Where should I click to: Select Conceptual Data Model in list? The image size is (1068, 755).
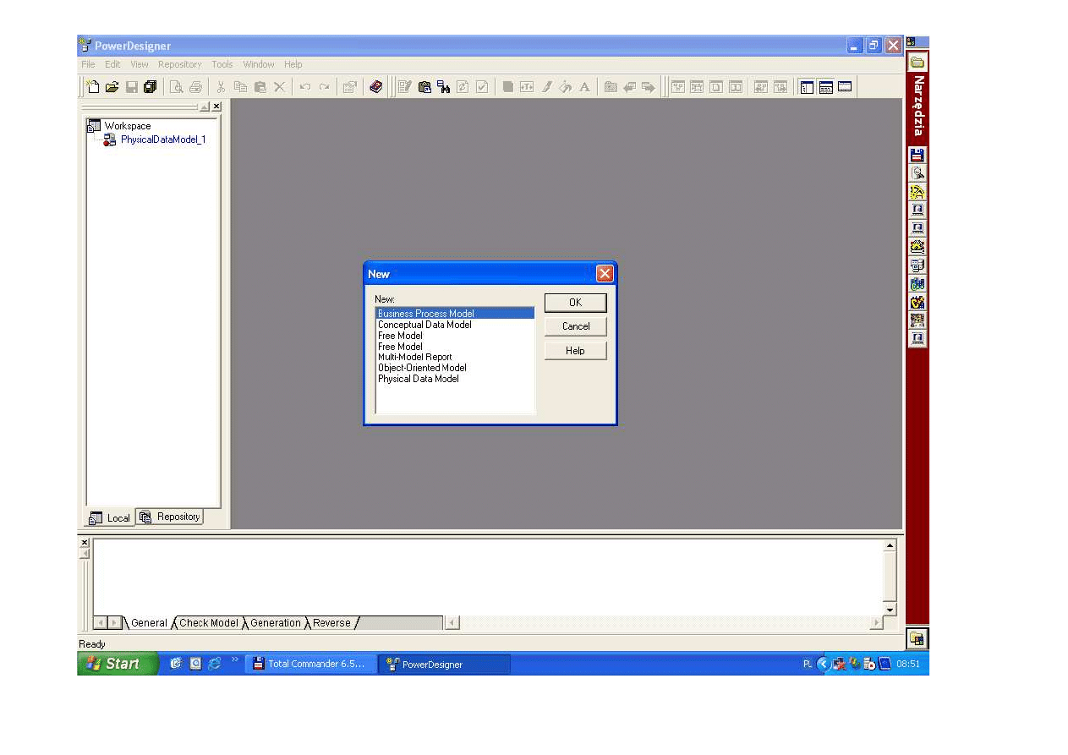[x=424, y=325]
